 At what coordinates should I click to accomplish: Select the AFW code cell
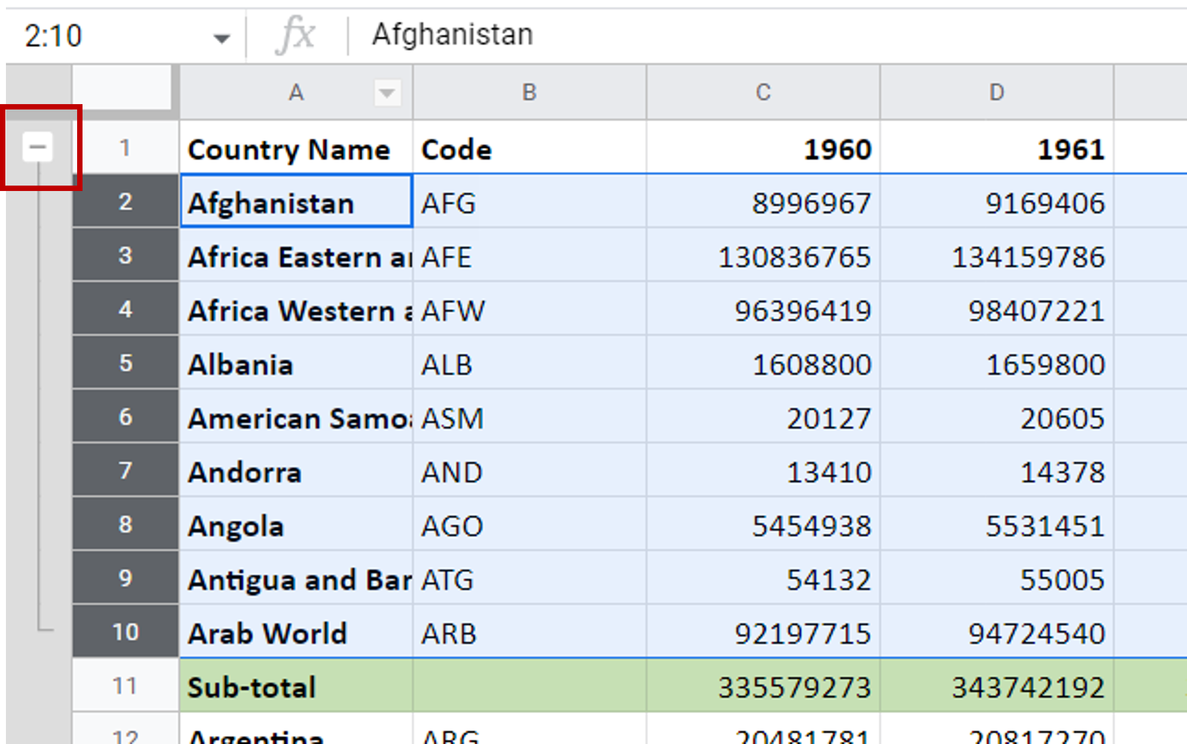(x=530, y=309)
